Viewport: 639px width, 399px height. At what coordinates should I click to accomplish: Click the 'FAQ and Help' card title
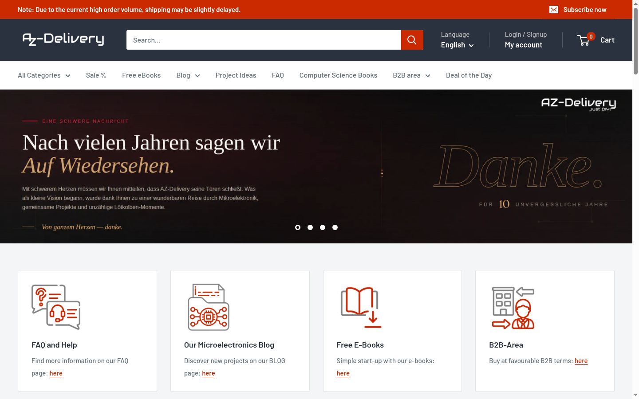[x=54, y=345]
